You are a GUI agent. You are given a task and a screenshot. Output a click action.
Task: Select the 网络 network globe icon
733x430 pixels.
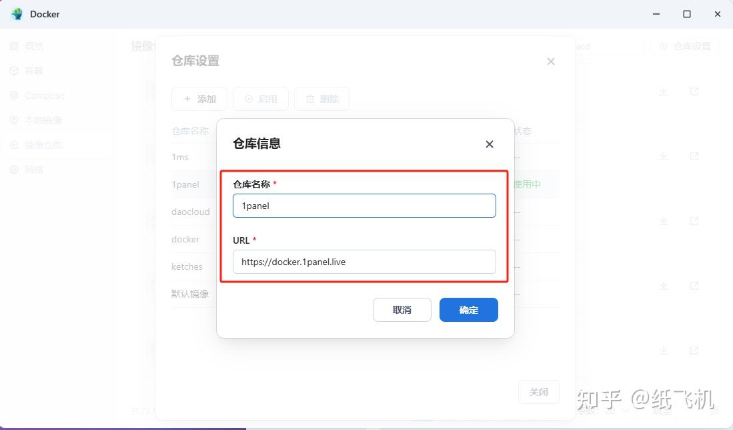[13, 169]
